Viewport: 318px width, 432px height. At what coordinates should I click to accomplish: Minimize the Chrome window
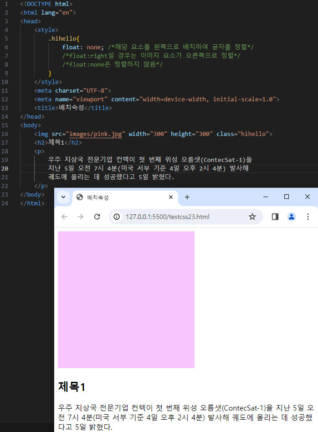click(x=266, y=197)
